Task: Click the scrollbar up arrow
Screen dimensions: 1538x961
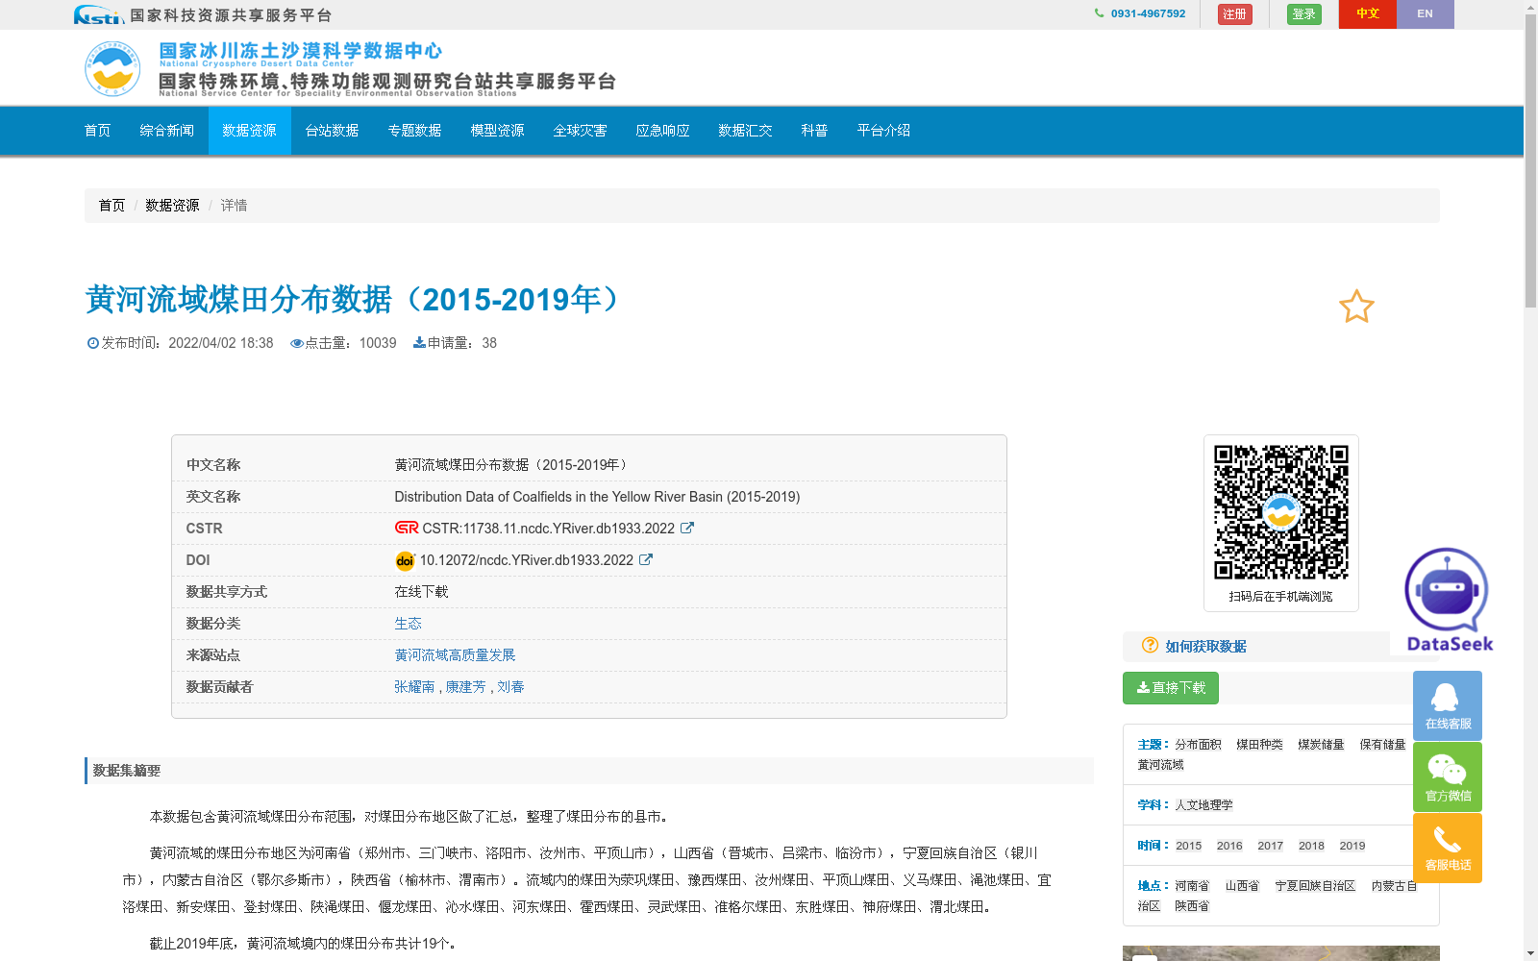Action: pos(1530,7)
